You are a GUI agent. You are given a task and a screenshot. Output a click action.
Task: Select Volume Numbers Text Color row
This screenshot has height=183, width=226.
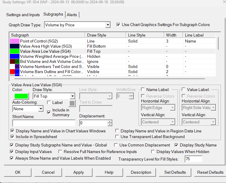click(52, 66)
